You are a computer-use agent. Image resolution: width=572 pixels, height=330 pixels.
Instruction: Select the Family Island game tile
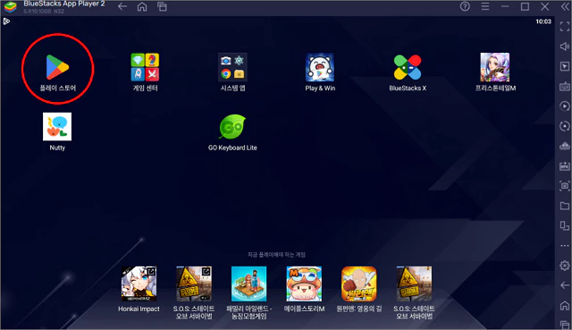tap(248, 283)
